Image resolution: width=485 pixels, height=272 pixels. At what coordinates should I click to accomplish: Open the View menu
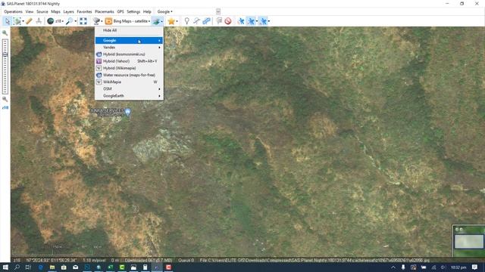[x=30, y=12]
